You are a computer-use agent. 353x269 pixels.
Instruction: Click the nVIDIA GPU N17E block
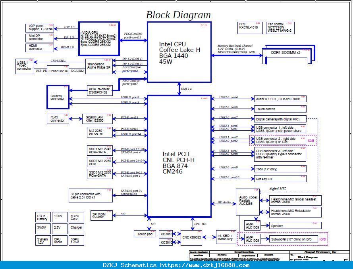(99, 38)
